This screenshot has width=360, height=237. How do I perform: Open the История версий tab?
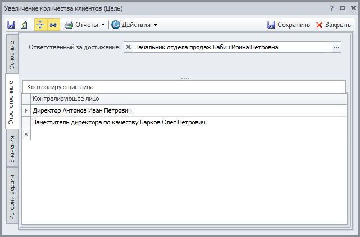click(12, 196)
